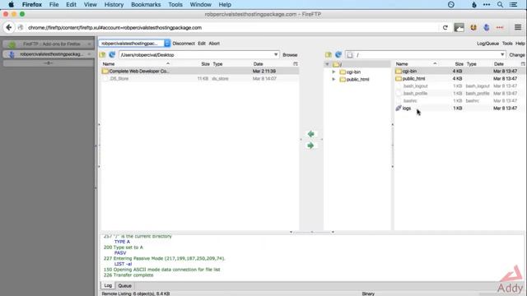
Task: Open the History menu
Action: tap(114, 5)
